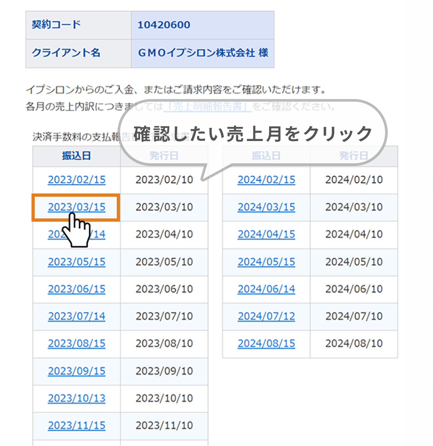The width and height of the screenshot is (433, 446).
Task: Select the contract code value 10420600
Action: pyautogui.click(x=164, y=25)
